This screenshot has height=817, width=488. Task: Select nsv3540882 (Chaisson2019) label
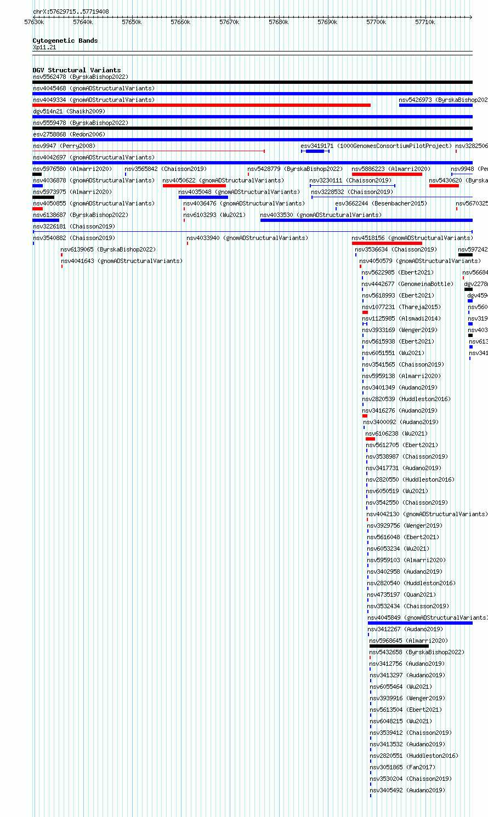click(x=74, y=238)
